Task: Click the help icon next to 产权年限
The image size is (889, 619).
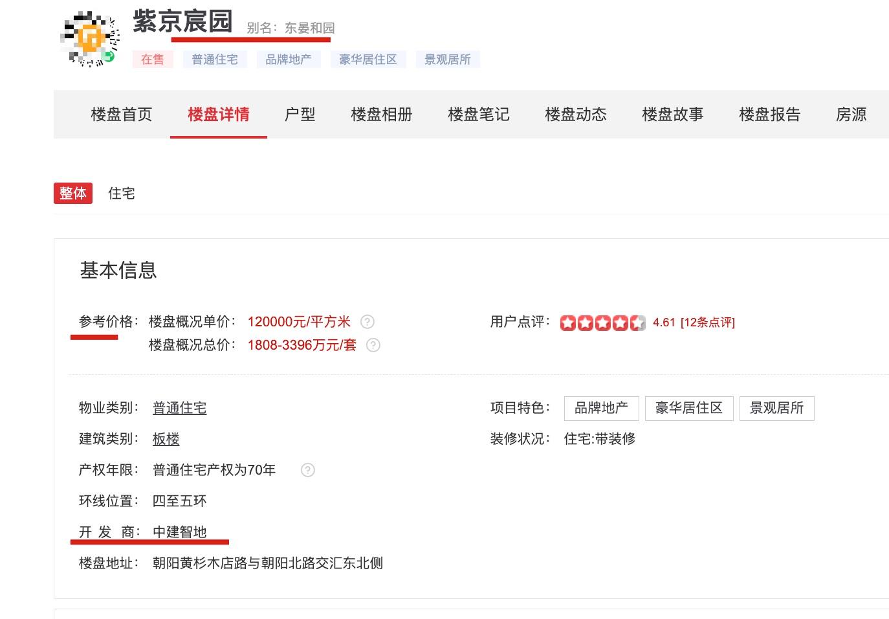Action: tap(308, 470)
